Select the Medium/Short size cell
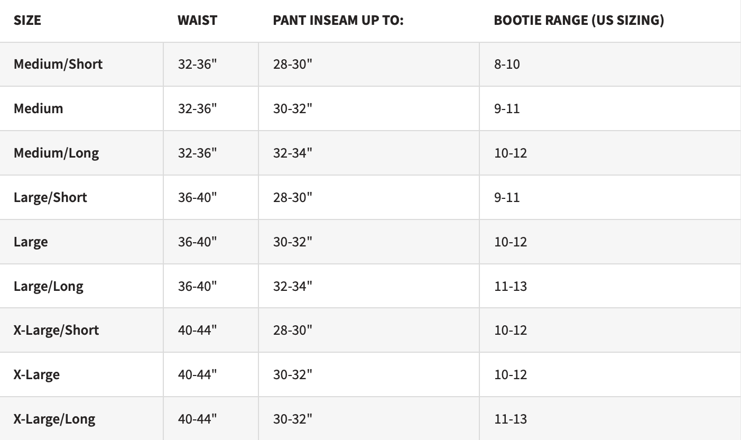Screen dimensions: 741x440 point(58,64)
